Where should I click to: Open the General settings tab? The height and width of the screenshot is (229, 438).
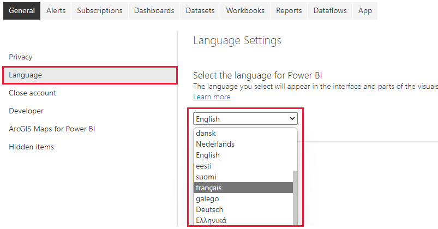pos(21,10)
